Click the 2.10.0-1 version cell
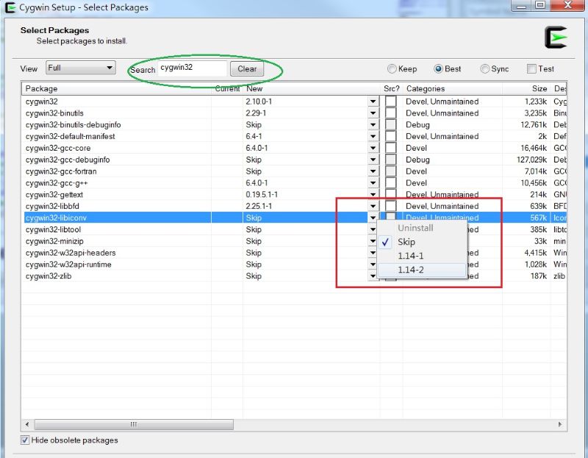This screenshot has width=588, height=458. (259, 101)
